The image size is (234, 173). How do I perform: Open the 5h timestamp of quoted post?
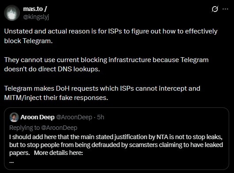coord(100,117)
